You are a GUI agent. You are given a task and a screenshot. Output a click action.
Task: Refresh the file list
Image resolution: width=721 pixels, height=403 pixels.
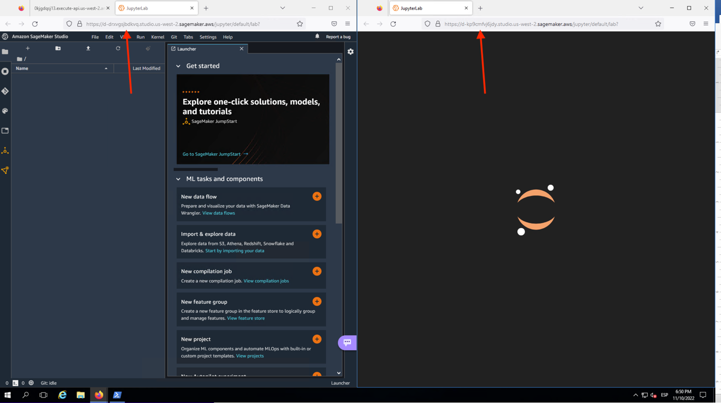pos(118,48)
